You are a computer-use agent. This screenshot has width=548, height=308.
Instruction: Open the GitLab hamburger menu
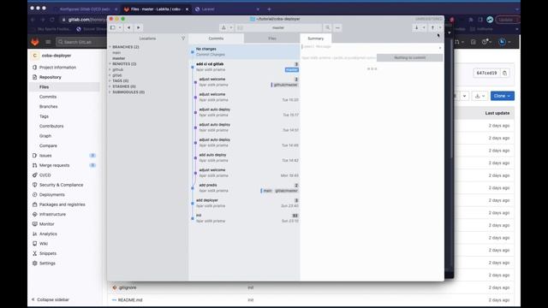point(48,42)
